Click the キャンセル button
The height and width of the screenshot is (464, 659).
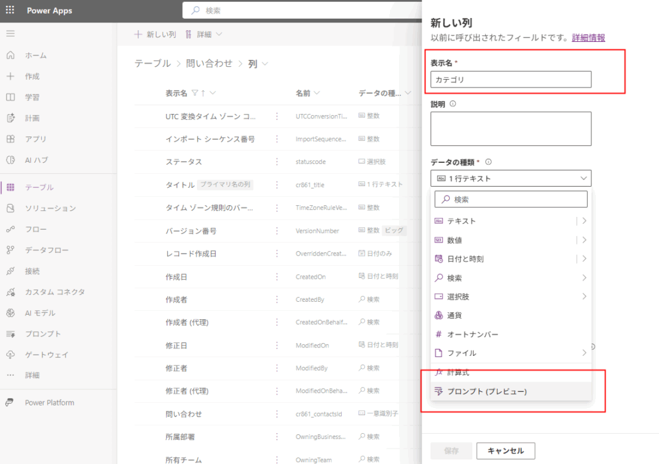[x=505, y=450]
